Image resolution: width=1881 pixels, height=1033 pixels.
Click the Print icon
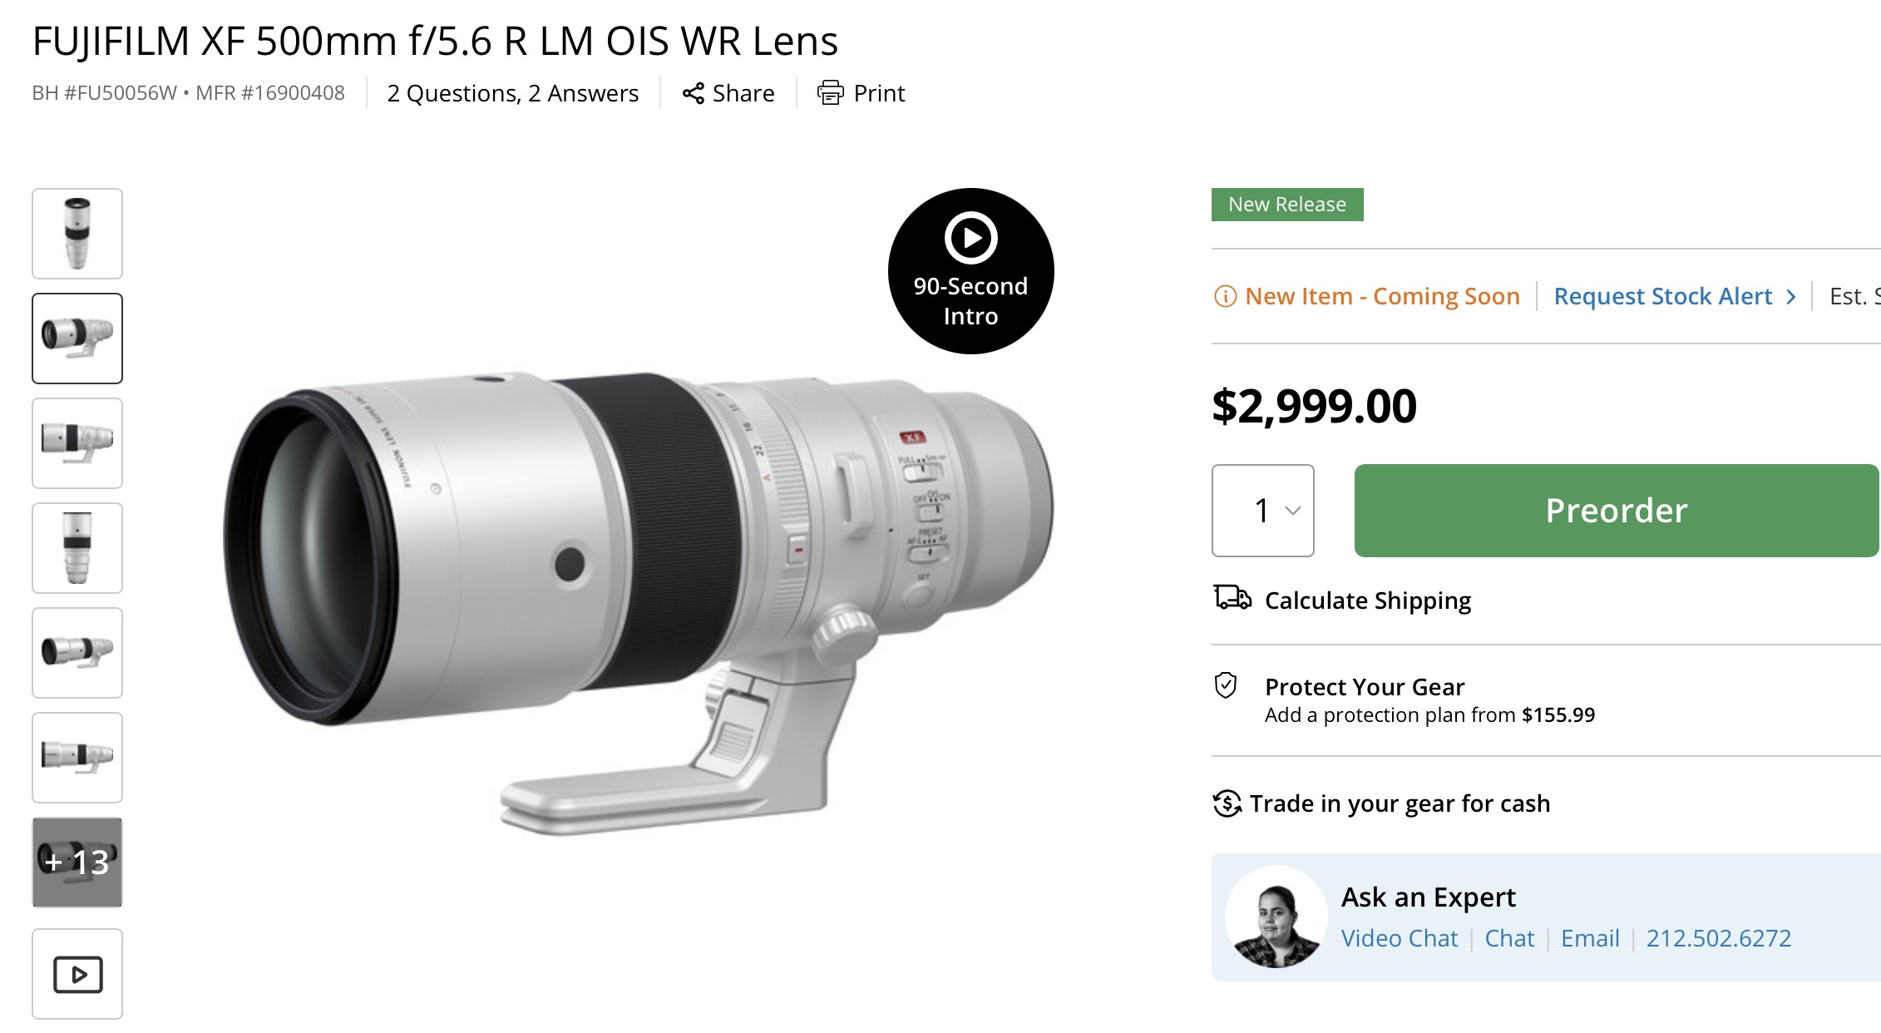[829, 93]
